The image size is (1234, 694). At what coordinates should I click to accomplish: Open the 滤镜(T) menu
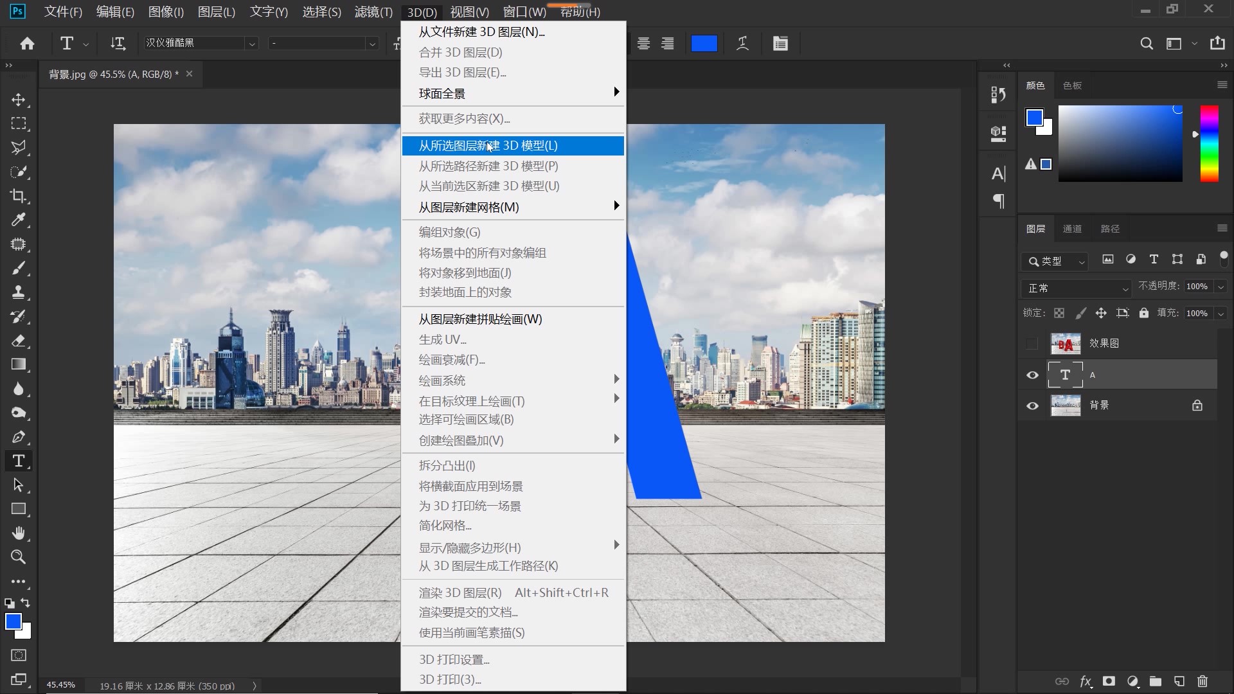(373, 12)
